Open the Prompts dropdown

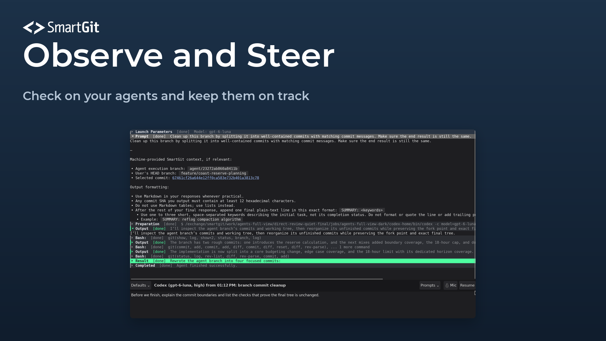[x=430, y=285]
